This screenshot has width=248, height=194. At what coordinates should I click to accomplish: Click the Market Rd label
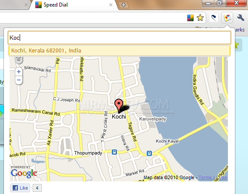[x=135, y=173]
